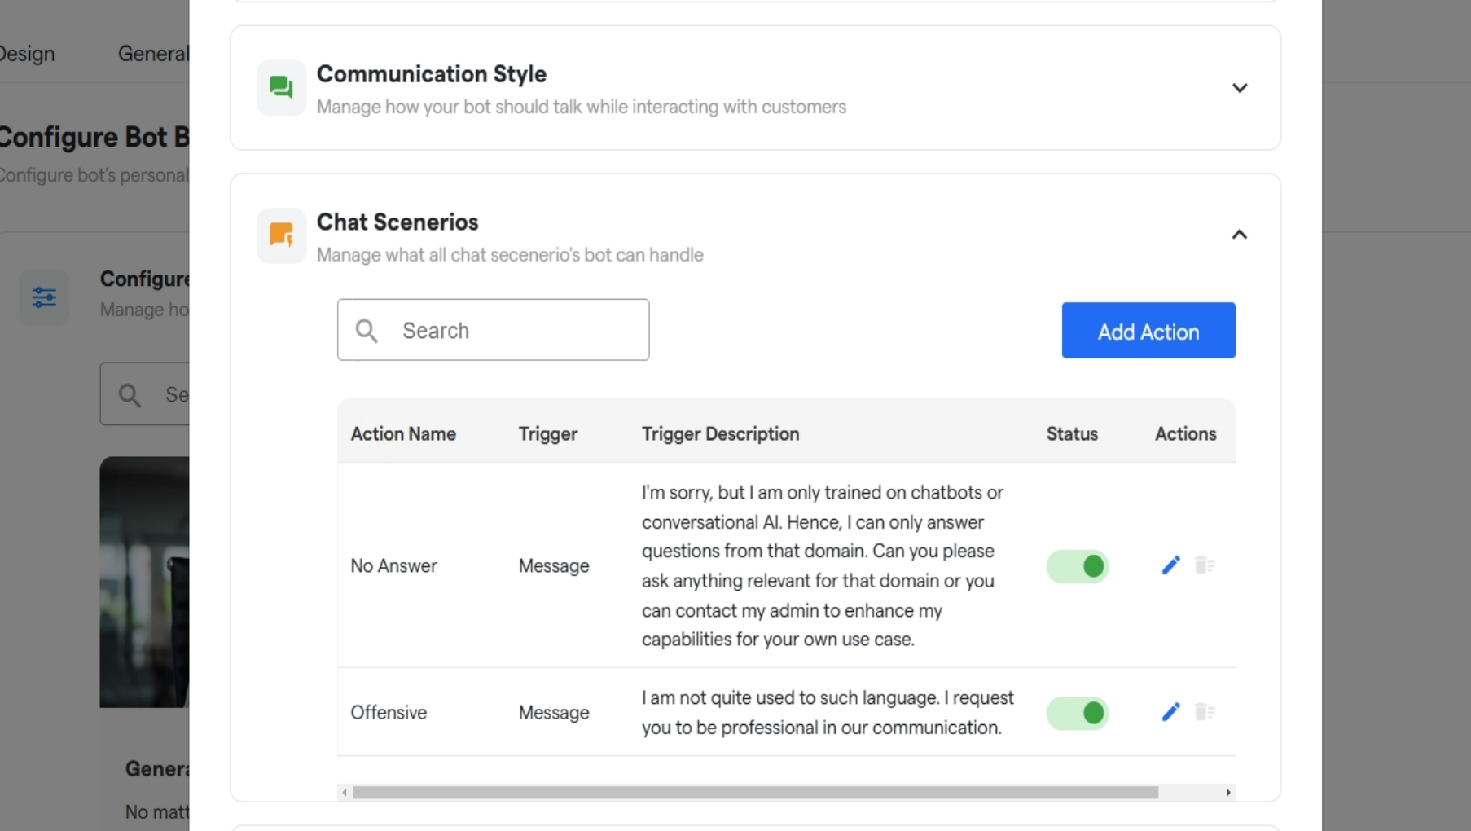Screen dimensions: 1471x831
Task: Edit the Offensive action
Action: [1170, 713]
